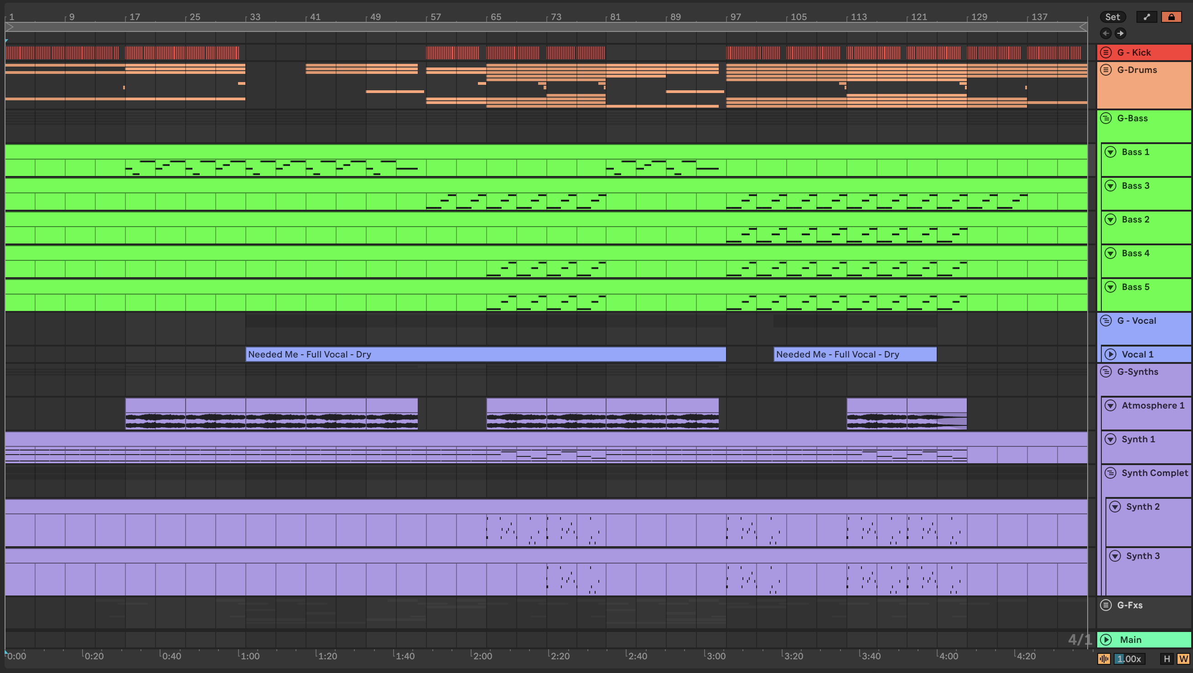1193x673 pixels.
Task: Toggle automation mode with the breakpoint-line button
Action: tap(1146, 17)
